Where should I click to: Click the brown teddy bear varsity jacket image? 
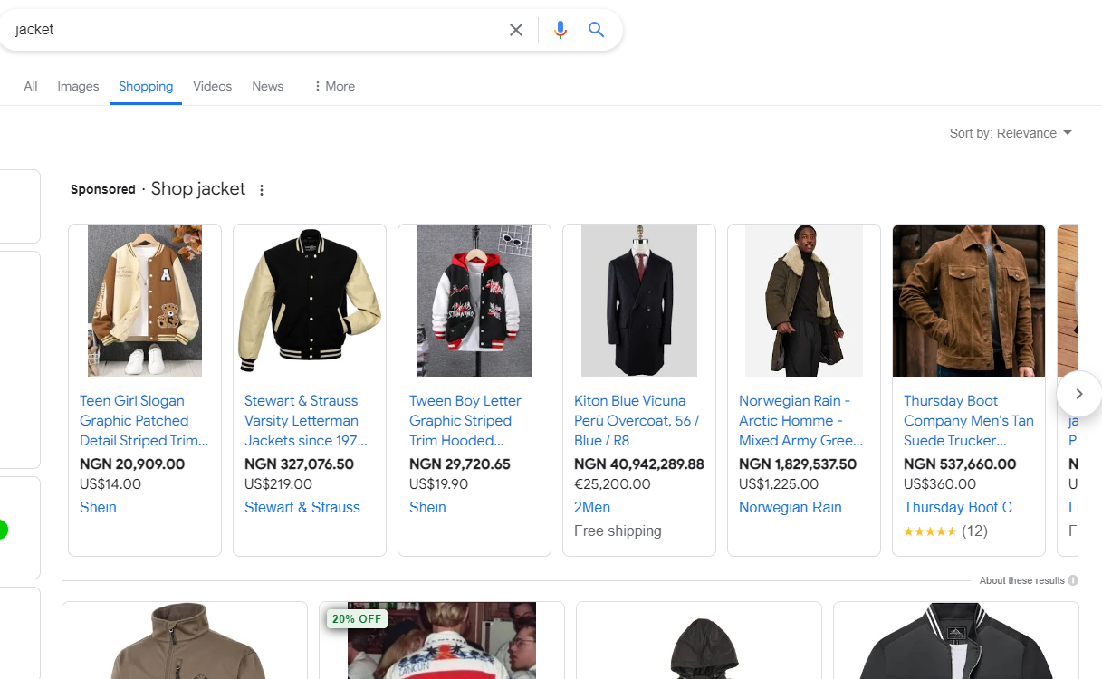coord(145,301)
